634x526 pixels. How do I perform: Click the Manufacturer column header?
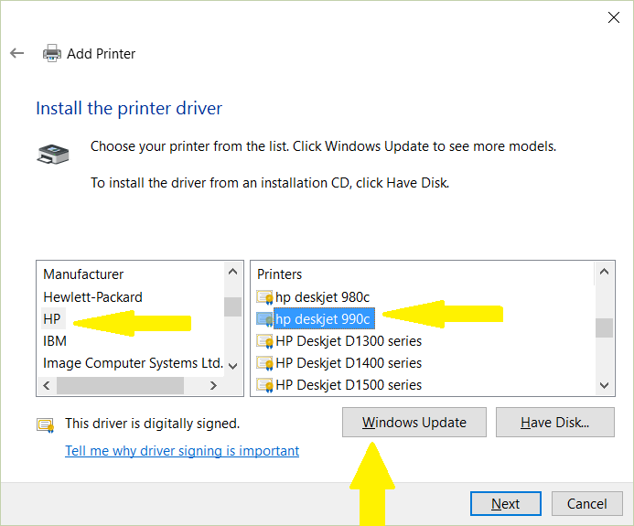click(83, 274)
